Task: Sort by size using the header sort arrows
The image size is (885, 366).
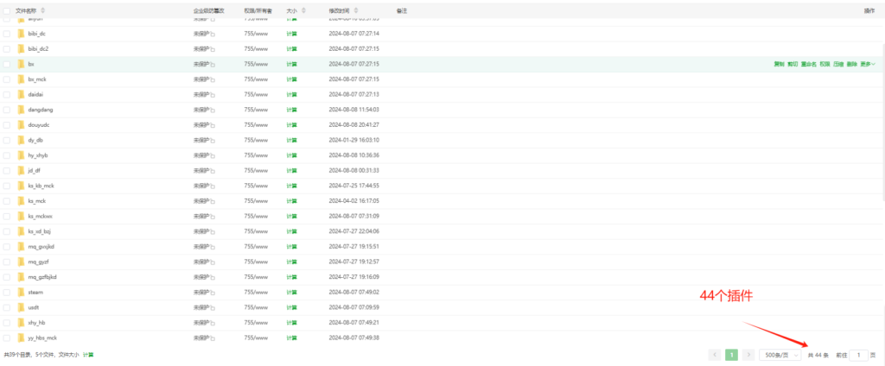Action: click(300, 10)
